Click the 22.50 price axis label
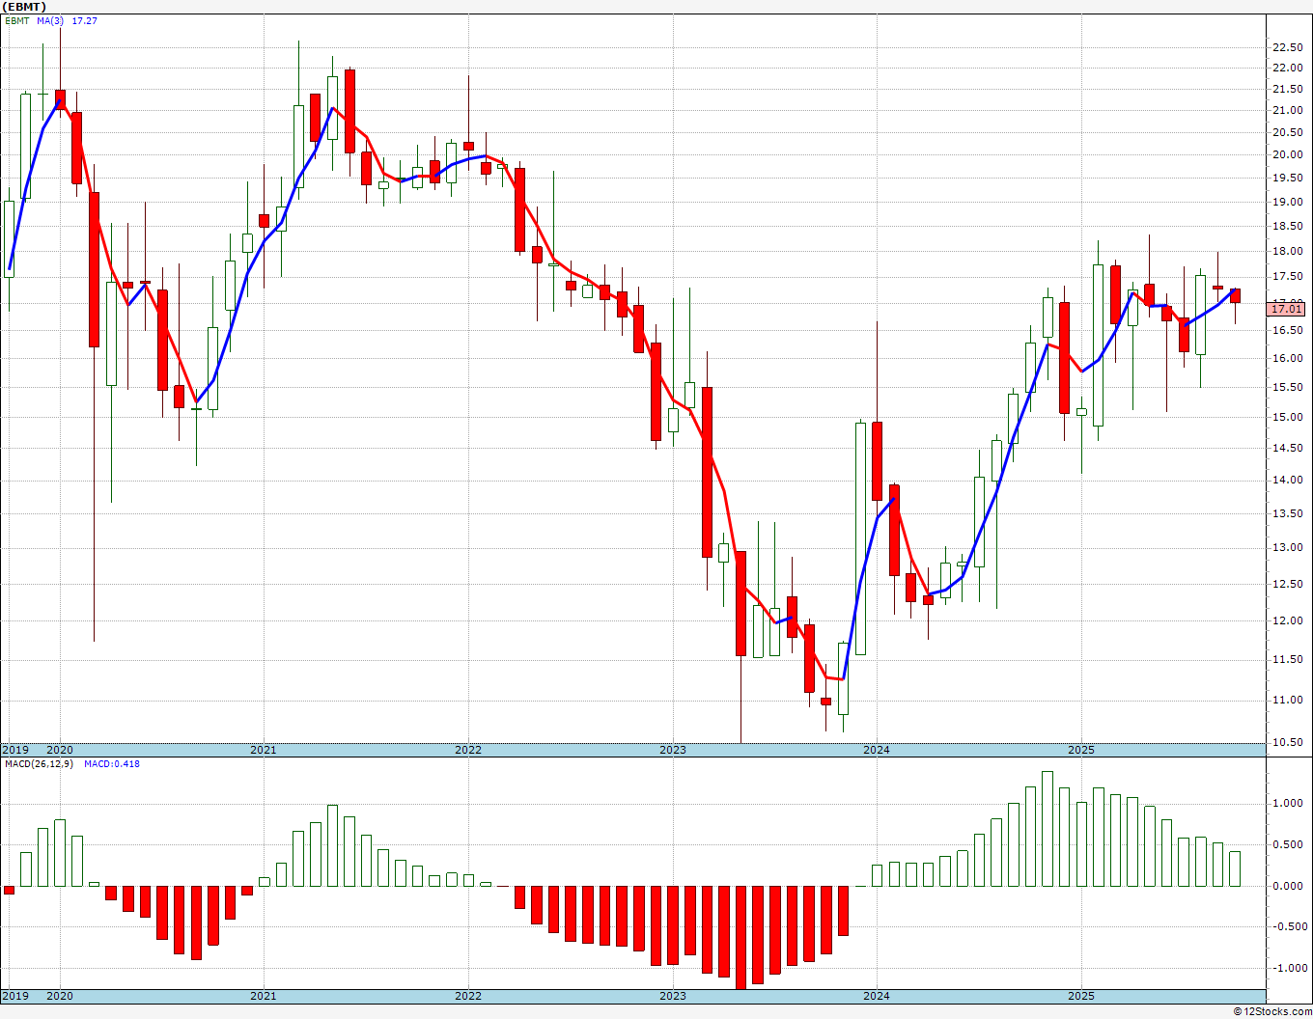 point(1287,47)
